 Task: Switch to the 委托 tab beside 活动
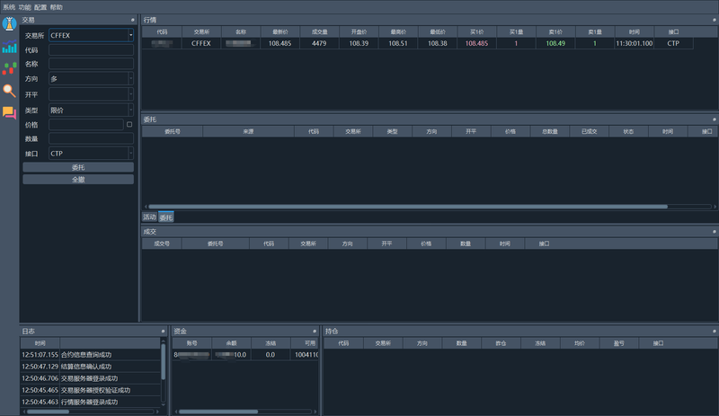click(x=166, y=217)
